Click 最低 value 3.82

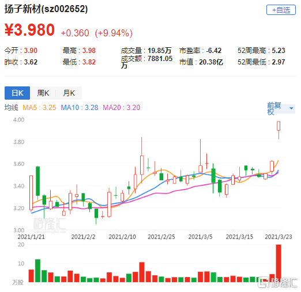(x=89, y=62)
